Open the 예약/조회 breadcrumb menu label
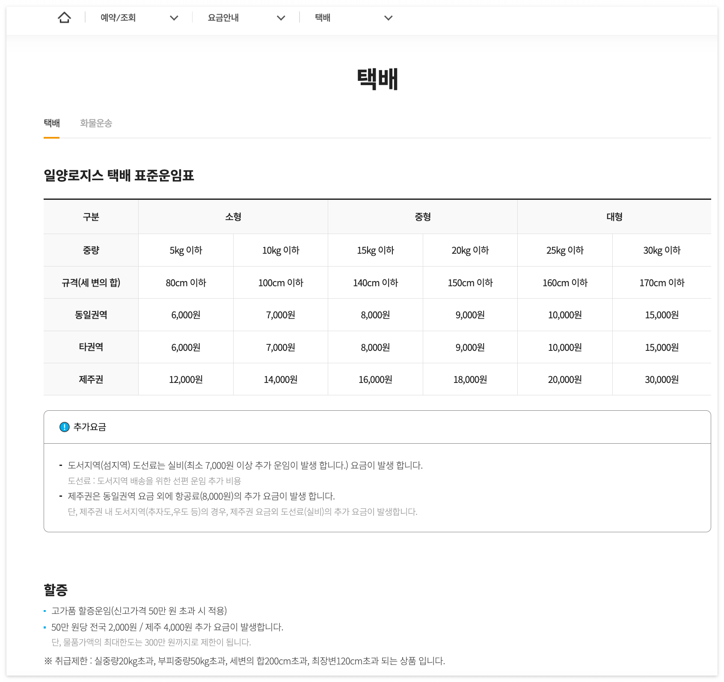724x682 pixels. (118, 18)
